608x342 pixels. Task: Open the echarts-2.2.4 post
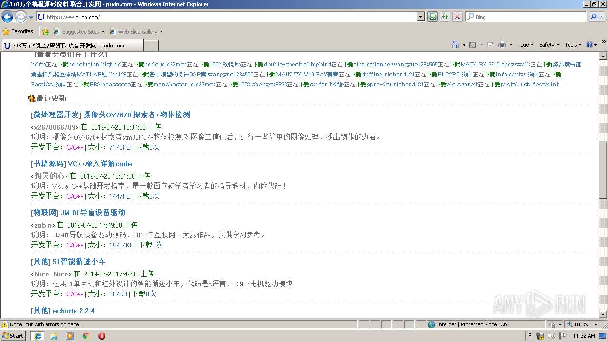point(74,311)
